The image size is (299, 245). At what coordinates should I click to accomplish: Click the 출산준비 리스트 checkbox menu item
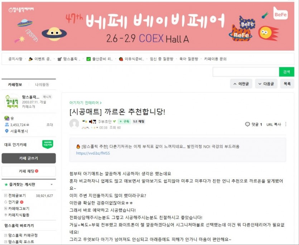click(x=100, y=59)
